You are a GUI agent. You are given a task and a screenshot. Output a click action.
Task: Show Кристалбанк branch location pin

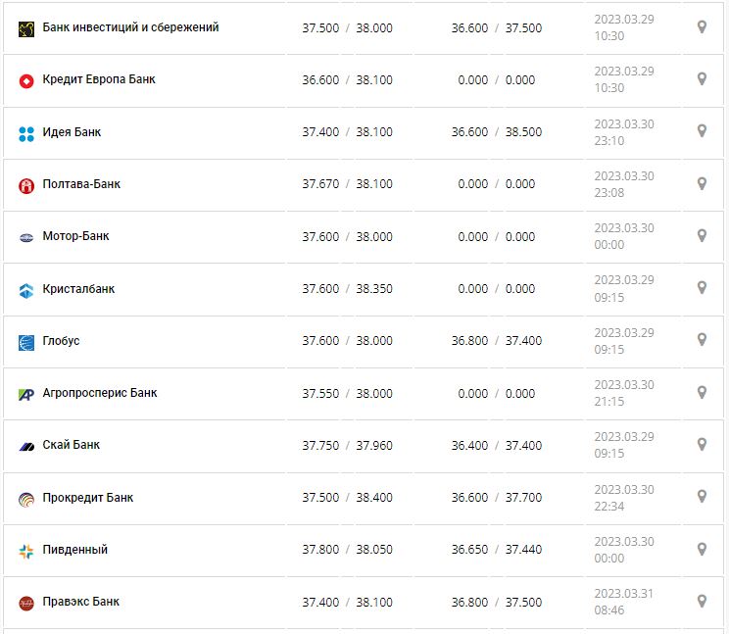tap(702, 287)
